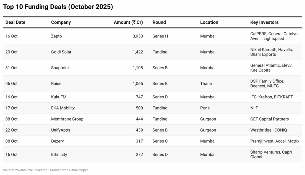Select the Zepto company cell

[56, 36]
